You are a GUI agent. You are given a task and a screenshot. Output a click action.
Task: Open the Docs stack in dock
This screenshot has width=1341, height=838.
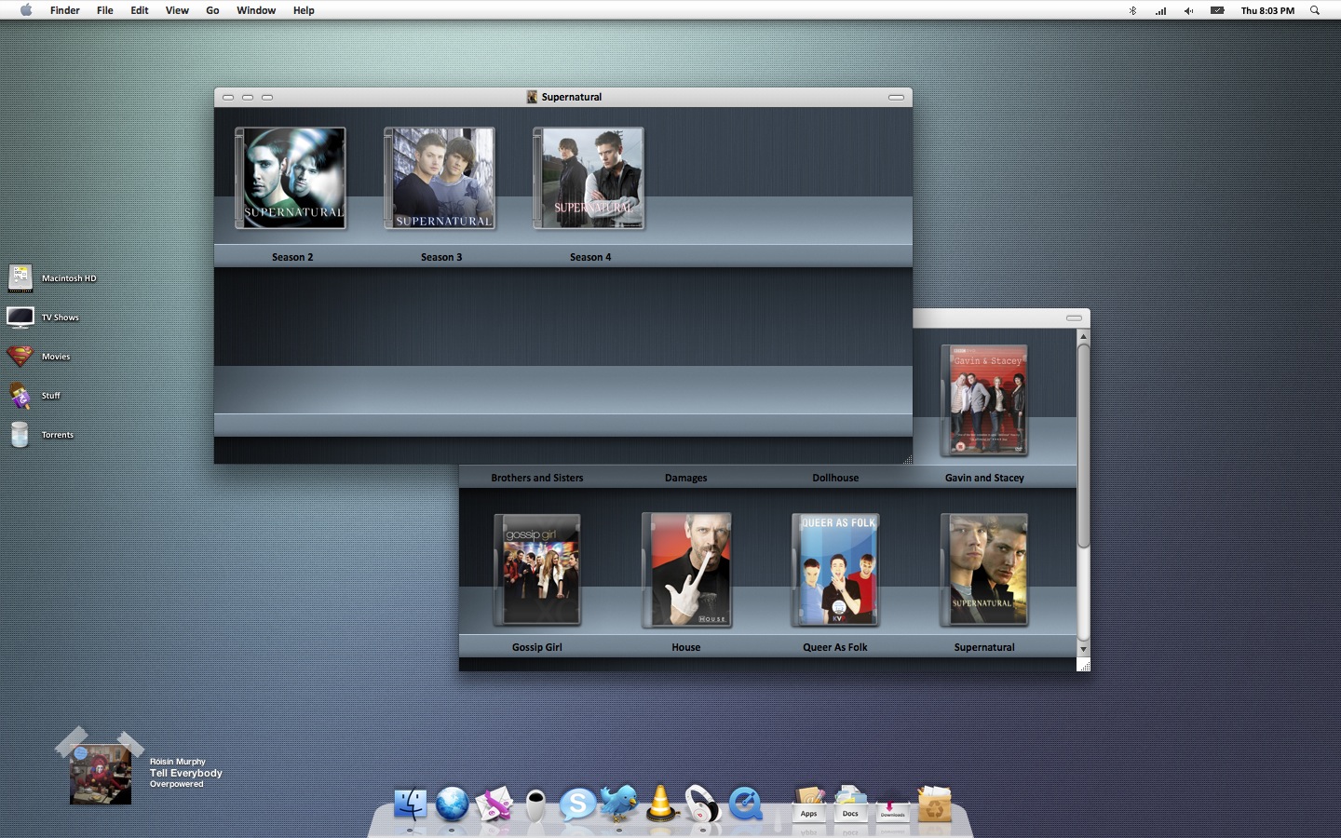(x=850, y=804)
